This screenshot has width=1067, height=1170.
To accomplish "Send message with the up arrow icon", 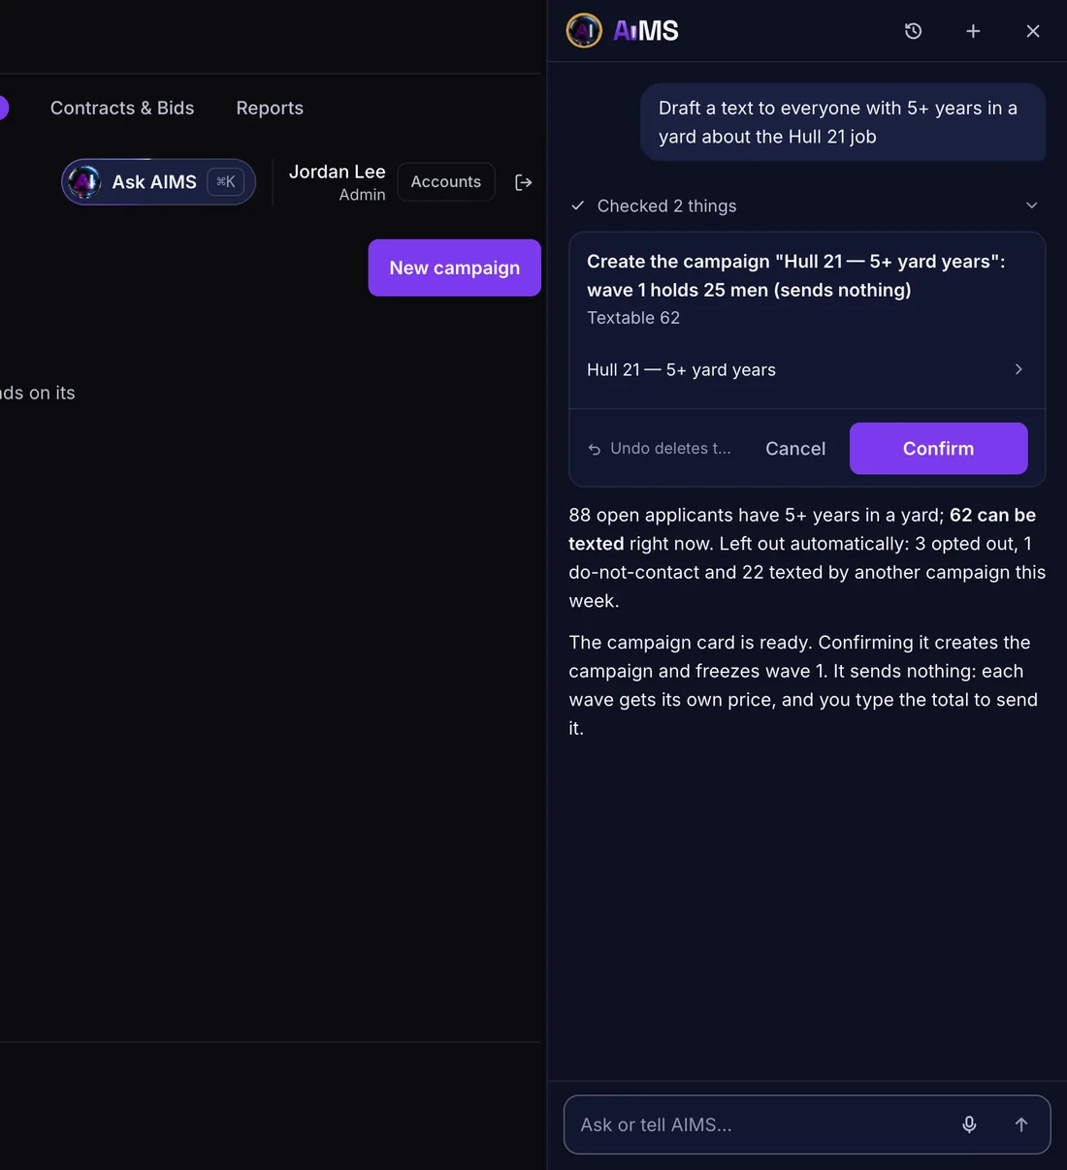I will click(1021, 1124).
